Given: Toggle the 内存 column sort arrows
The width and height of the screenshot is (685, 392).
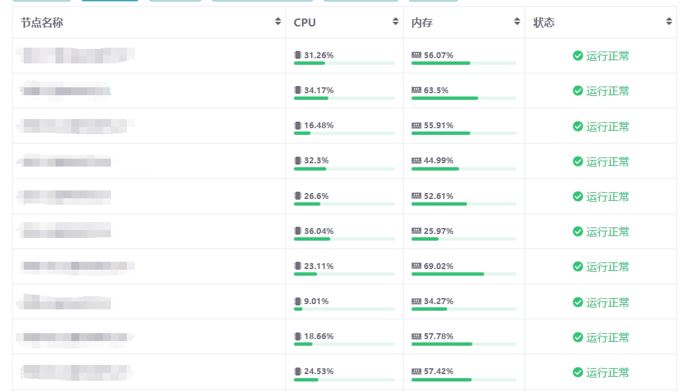Looking at the screenshot, I should point(517,22).
